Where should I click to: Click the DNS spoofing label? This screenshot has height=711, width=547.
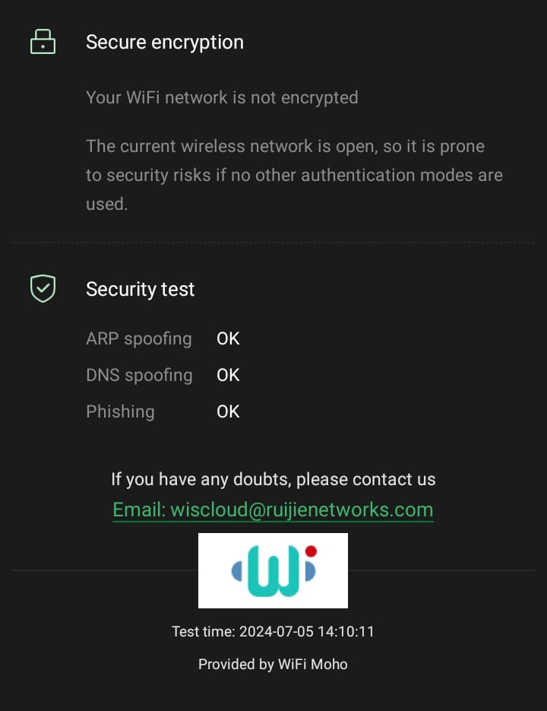tap(139, 375)
